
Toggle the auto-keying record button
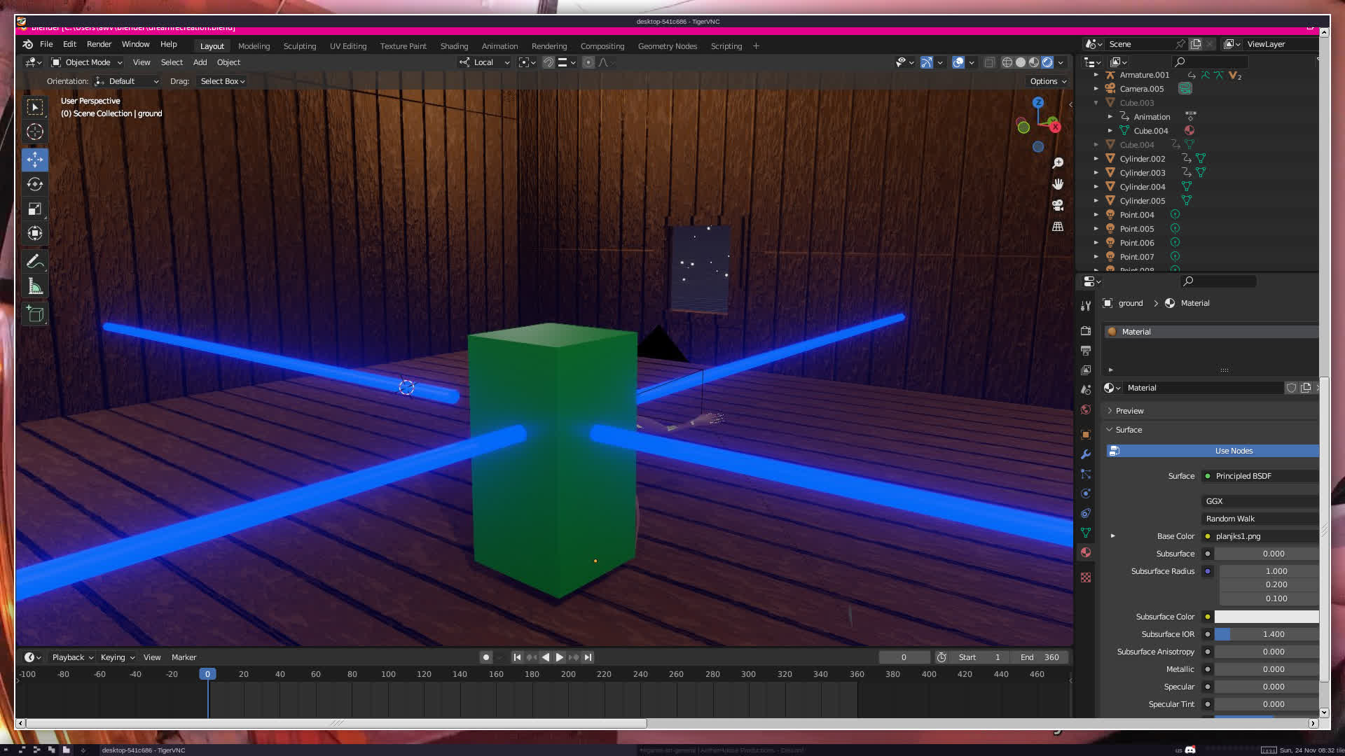[x=485, y=657]
